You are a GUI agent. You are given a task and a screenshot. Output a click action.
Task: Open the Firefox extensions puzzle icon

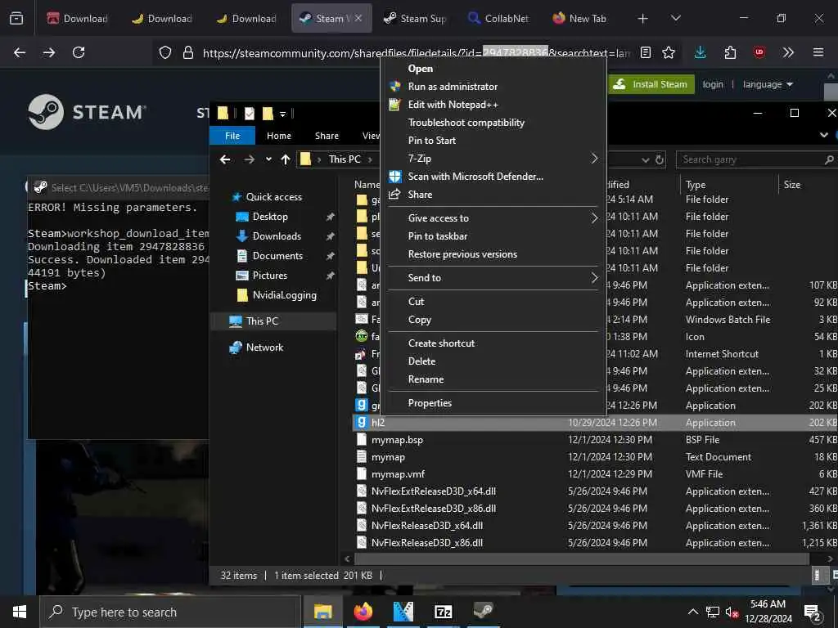[730, 52]
